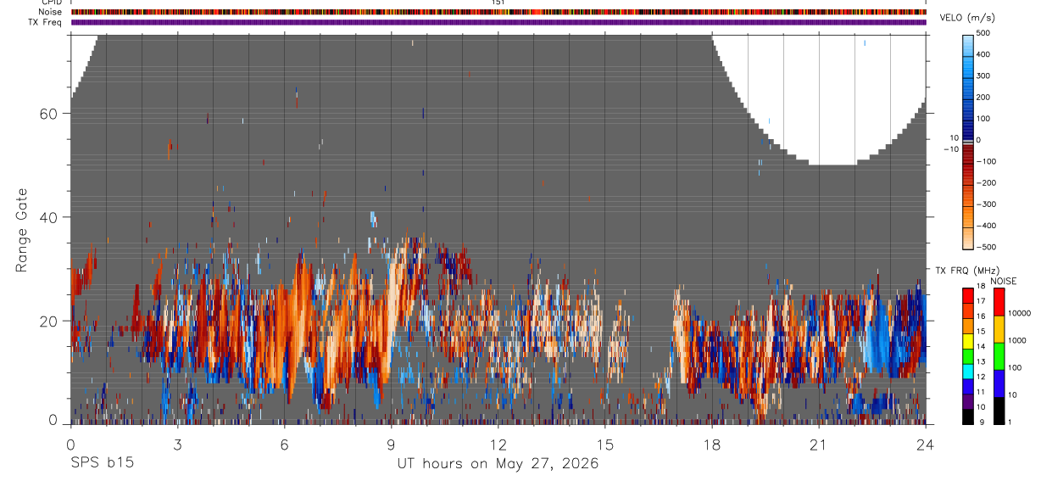This screenshot has width=1041, height=481.
Task: Click the '200' label on velocity color bar
Action: pos(984,97)
